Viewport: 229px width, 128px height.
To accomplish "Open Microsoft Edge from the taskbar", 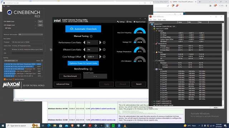I will tap(49, 126).
